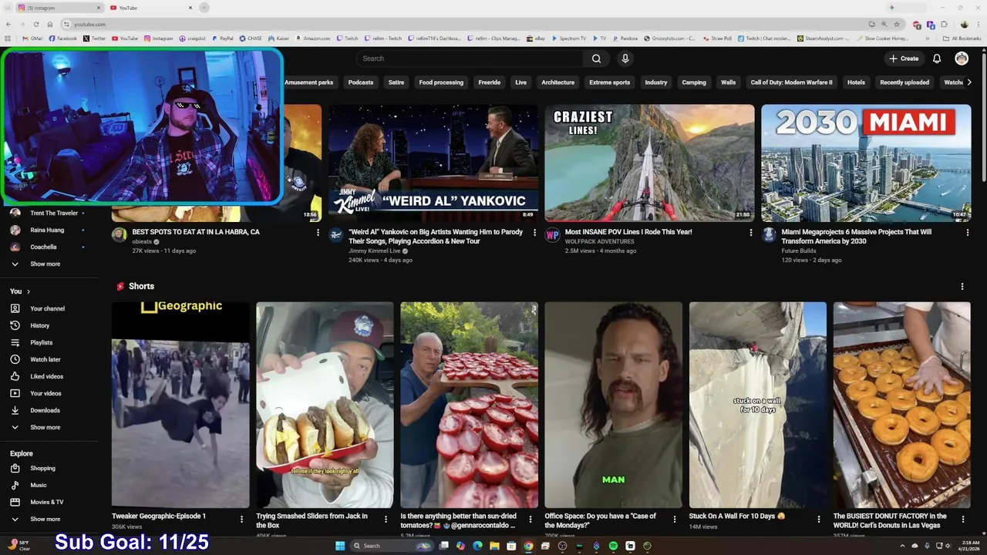Select the Food processing chip
987x555 pixels.
pyautogui.click(x=441, y=82)
